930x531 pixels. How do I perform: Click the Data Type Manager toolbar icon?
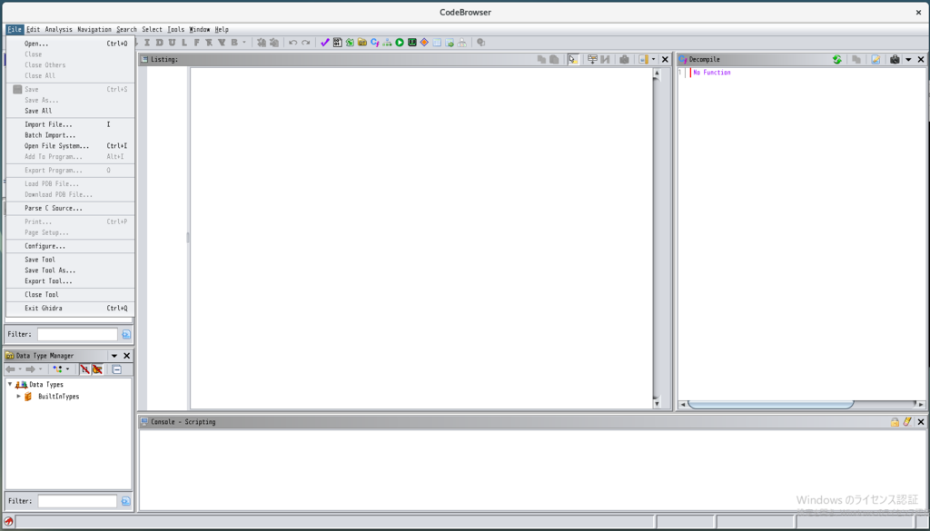(362, 43)
